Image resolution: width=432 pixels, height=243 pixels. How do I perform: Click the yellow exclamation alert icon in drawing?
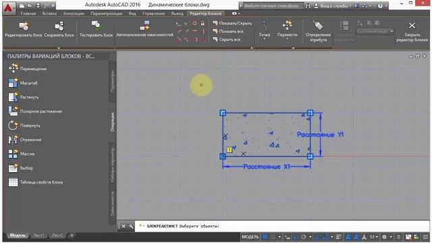click(x=230, y=150)
